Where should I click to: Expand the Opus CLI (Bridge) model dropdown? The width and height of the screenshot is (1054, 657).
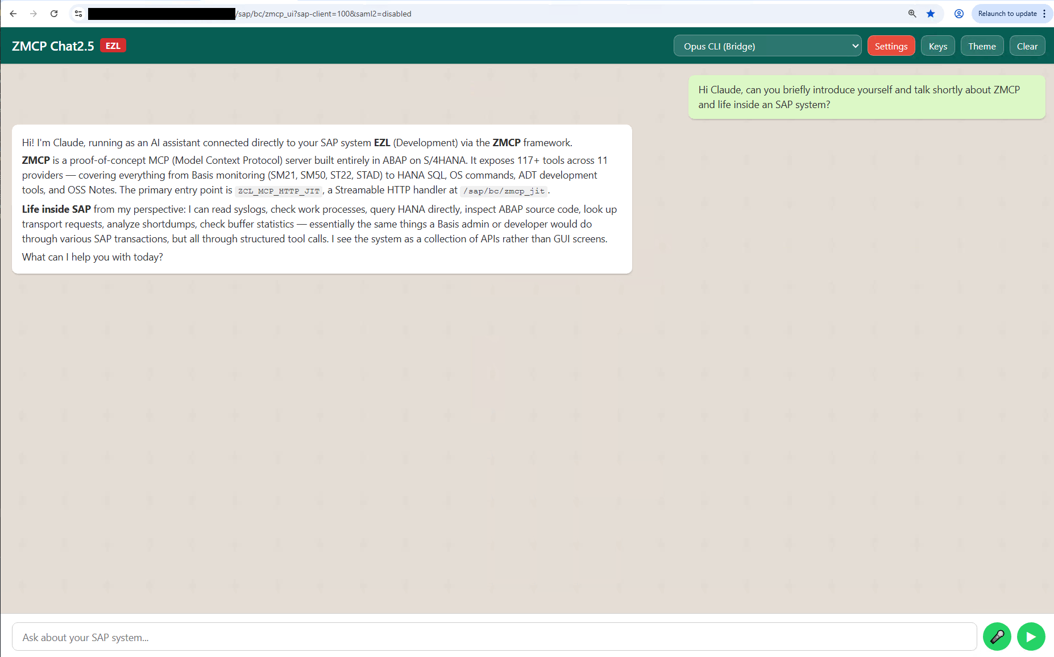tap(767, 46)
